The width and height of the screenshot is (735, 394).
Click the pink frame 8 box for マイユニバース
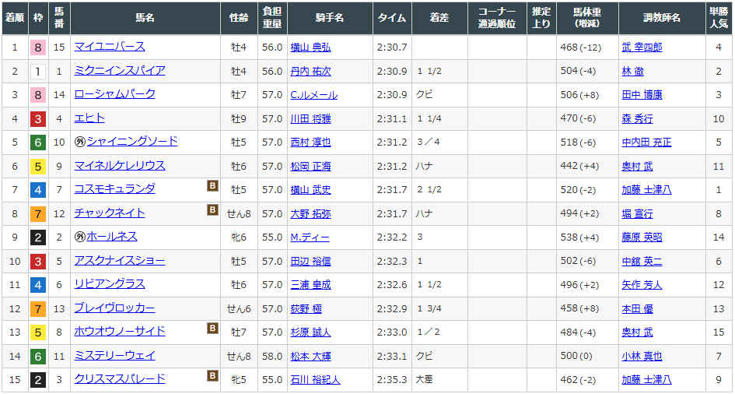click(x=37, y=47)
